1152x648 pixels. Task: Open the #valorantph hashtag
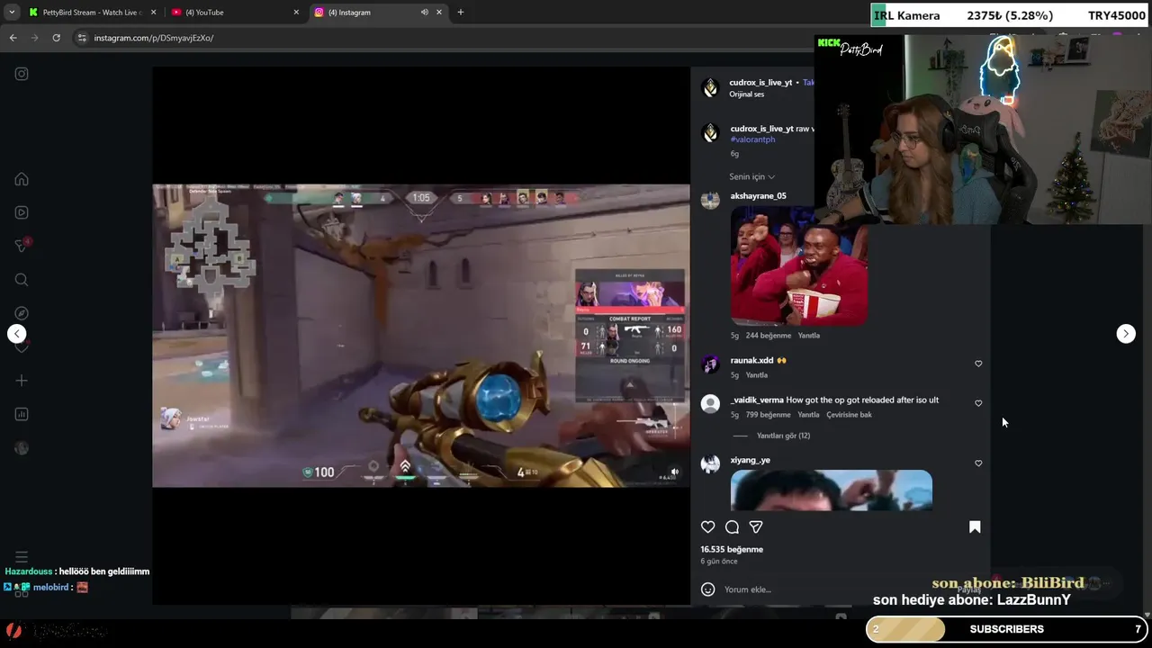[x=752, y=139]
